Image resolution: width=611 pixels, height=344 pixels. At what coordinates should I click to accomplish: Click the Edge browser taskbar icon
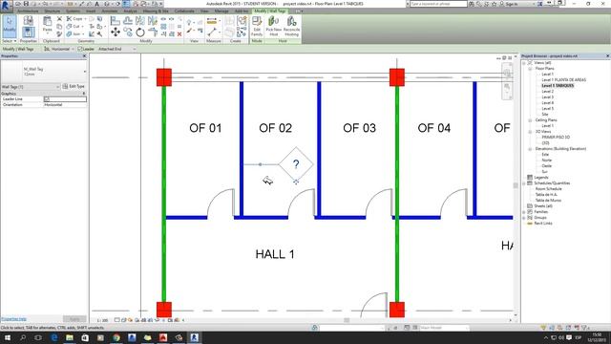pos(54,337)
